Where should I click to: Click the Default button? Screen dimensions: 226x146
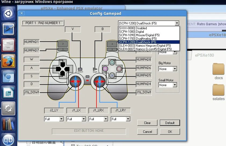[170, 123]
